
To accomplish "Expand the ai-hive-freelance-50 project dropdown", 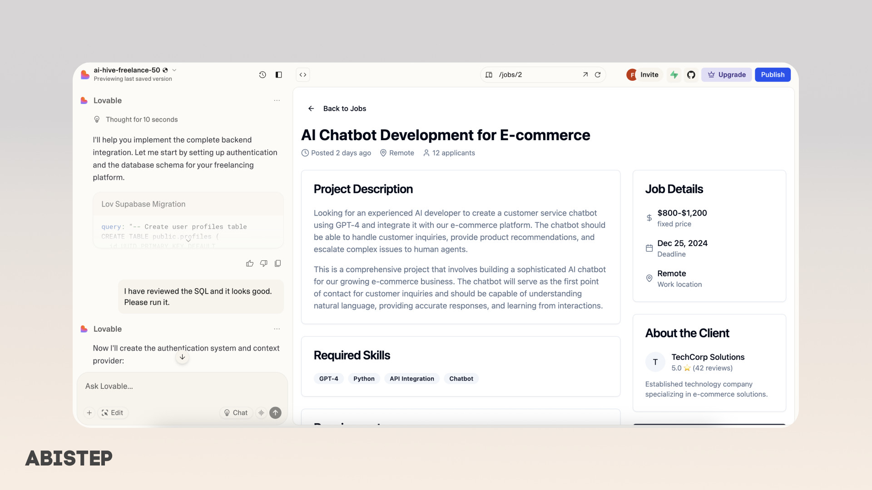I will (174, 70).
